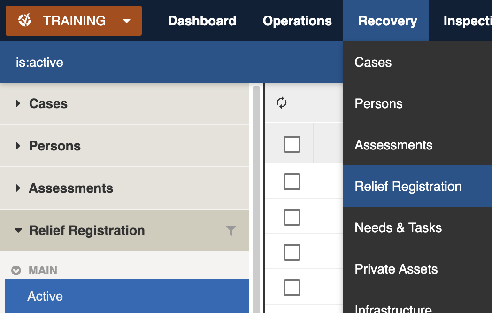Viewport: 492px width, 313px height.
Task: Click the logo icon in the TRAINING button
Action: point(24,21)
